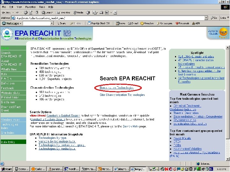This screenshot has width=230, height=172.
Task: Click the Netscape toolbar Search button
Action: [61, 23]
